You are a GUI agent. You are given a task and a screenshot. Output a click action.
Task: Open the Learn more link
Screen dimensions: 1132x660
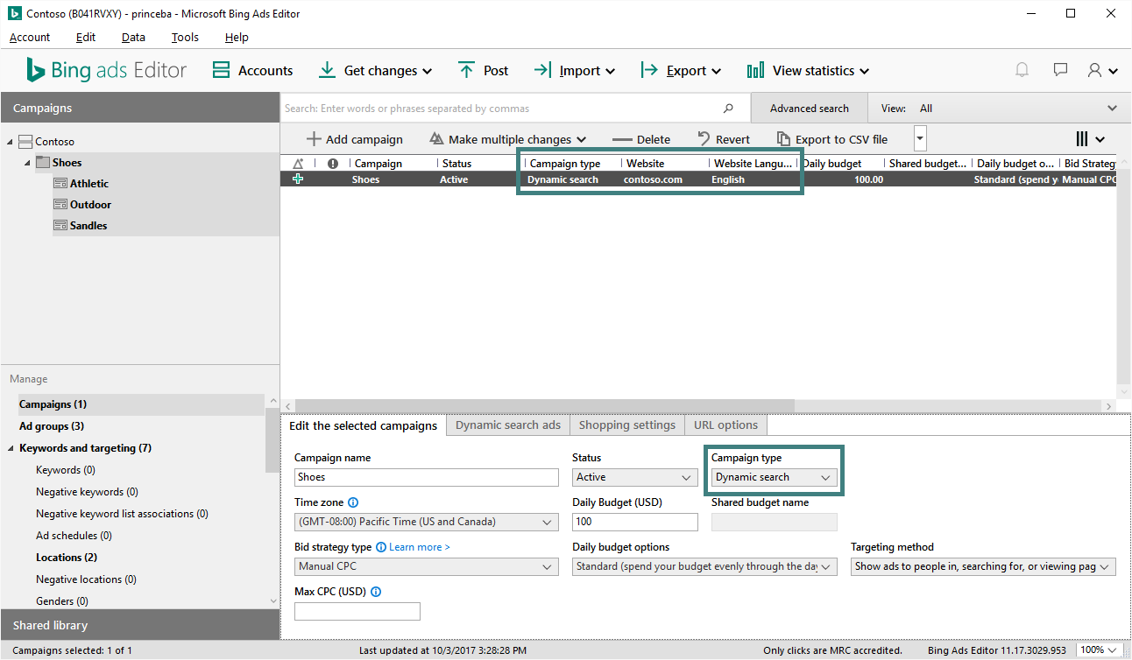[x=420, y=547]
